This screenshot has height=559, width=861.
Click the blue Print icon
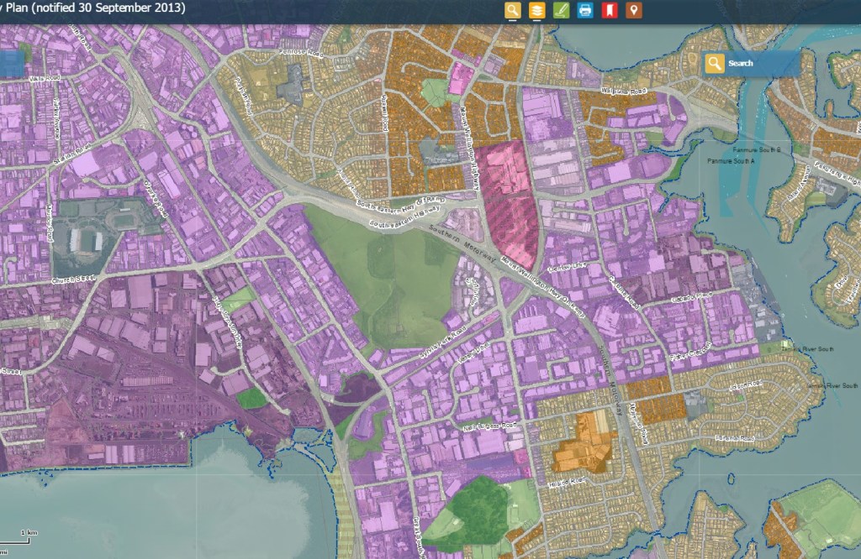click(585, 11)
